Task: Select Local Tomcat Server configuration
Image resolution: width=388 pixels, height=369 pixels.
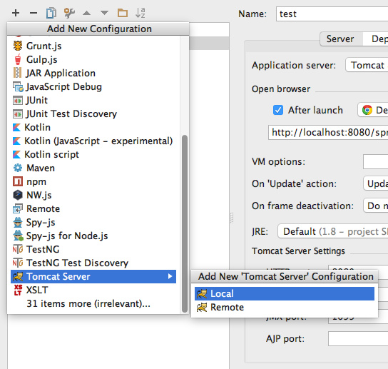Action: coord(285,294)
